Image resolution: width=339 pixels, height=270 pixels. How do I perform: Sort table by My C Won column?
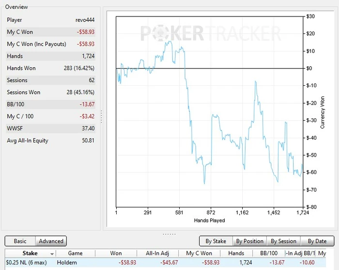point(199,253)
